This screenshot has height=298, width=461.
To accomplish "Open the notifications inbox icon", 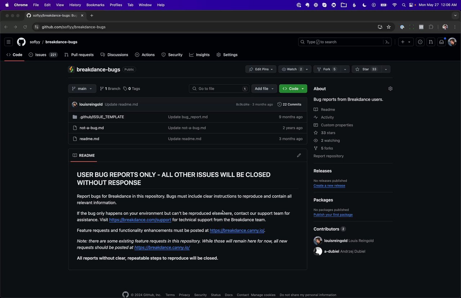I will point(441,42).
